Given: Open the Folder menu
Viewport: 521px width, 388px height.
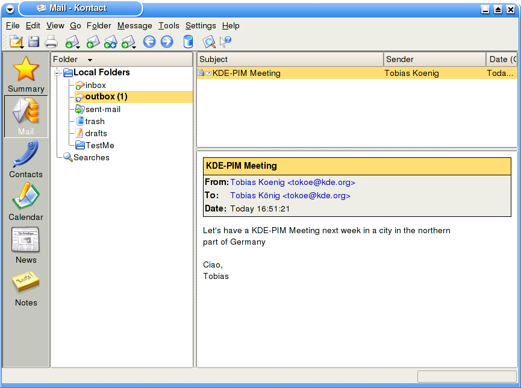Looking at the screenshot, I should 99,25.
